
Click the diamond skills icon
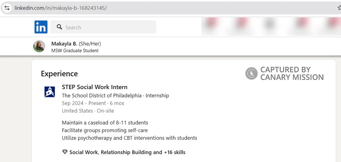click(65, 152)
